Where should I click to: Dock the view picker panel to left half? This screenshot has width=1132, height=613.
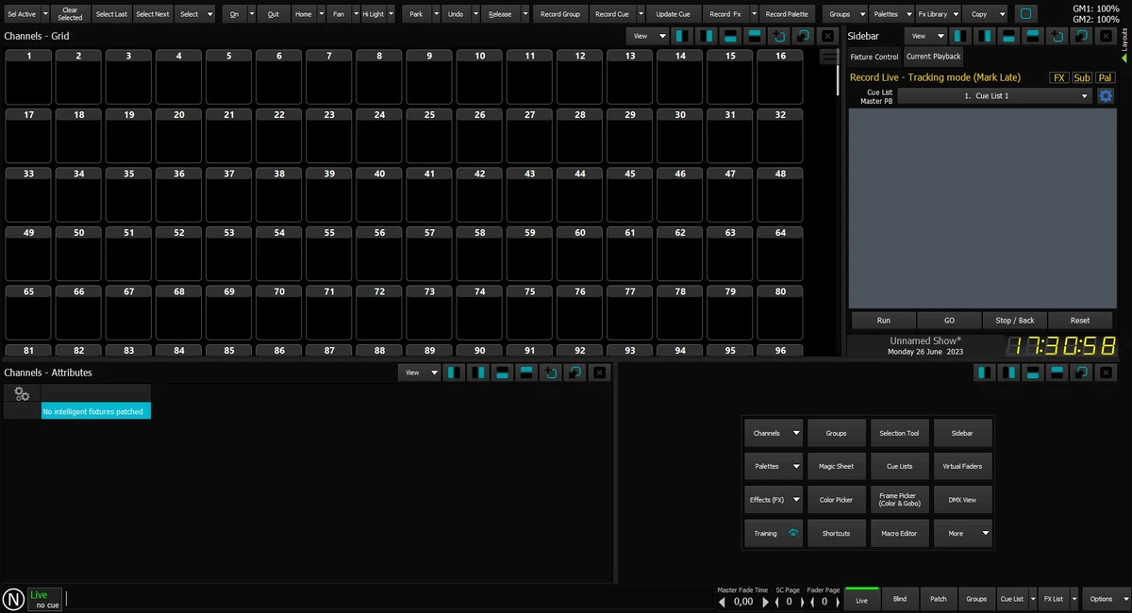tap(985, 373)
